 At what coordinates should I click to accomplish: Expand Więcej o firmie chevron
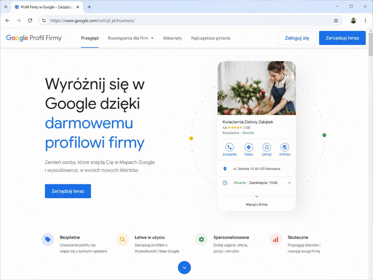(257, 196)
